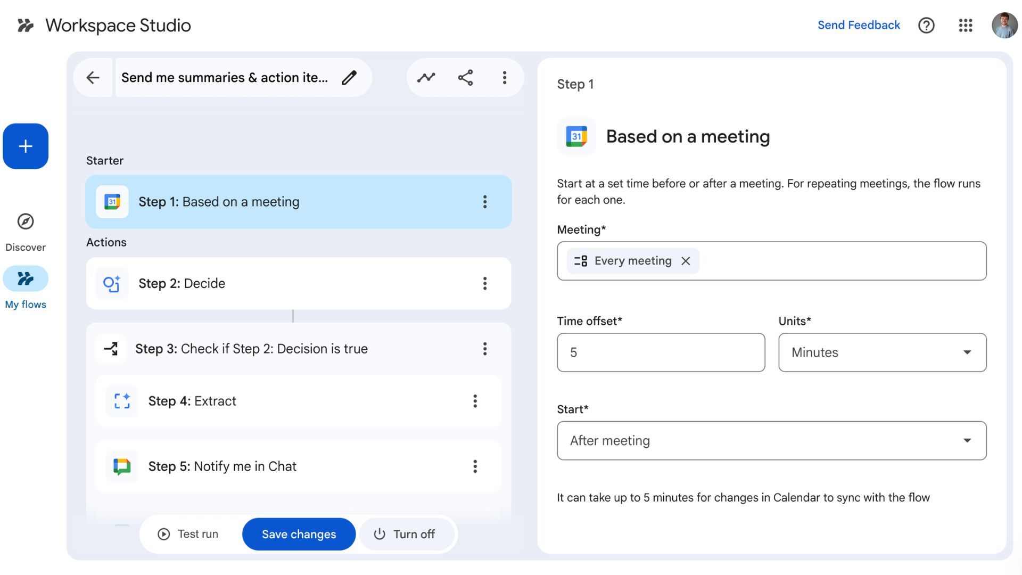
Task: Open the flow's three-dot overflow menu
Action: tap(504, 78)
